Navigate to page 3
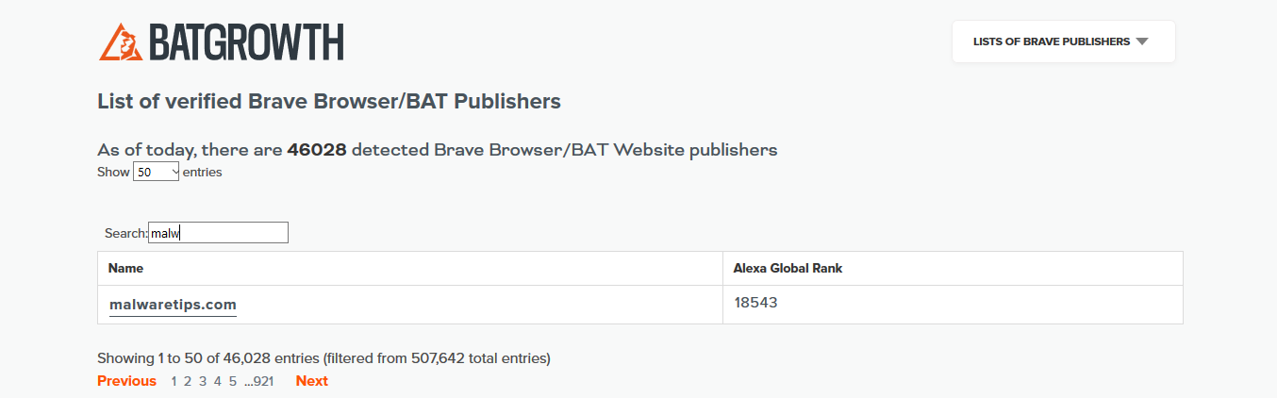1277x398 pixels. (203, 381)
